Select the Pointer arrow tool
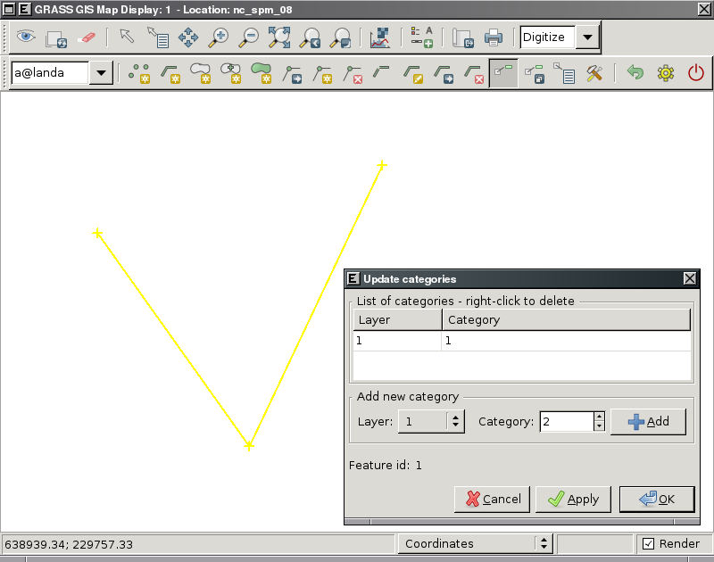The height and width of the screenshot is (562, 714). click(x=127, y=37)
